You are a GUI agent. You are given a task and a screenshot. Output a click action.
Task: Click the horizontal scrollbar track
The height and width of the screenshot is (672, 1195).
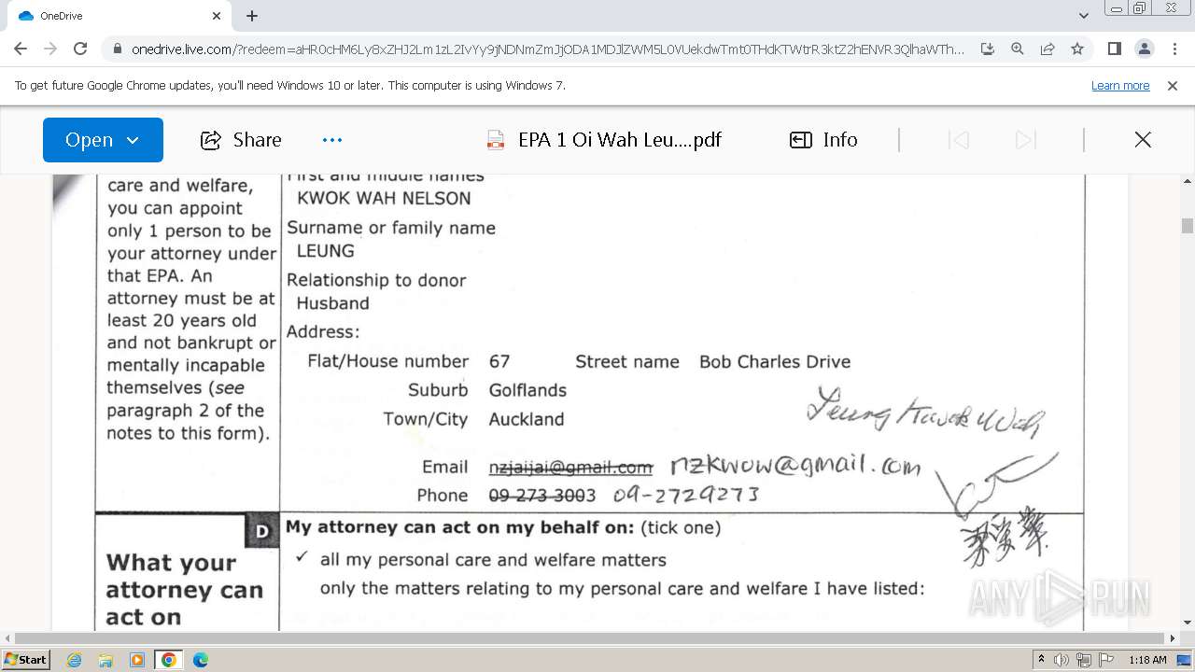[590, 639]
